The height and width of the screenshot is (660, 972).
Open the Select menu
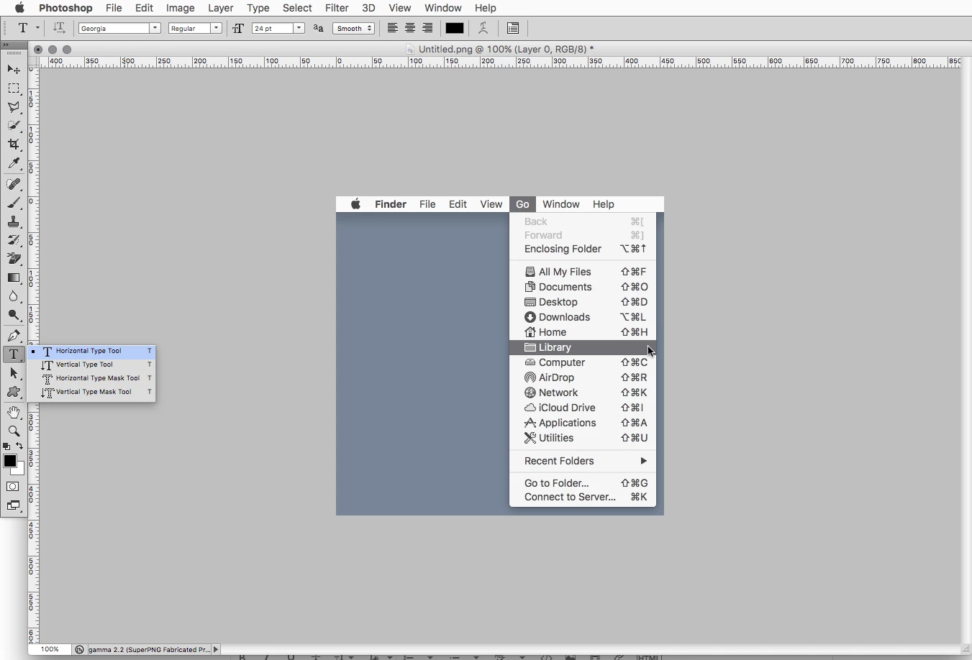coord(297,8)
